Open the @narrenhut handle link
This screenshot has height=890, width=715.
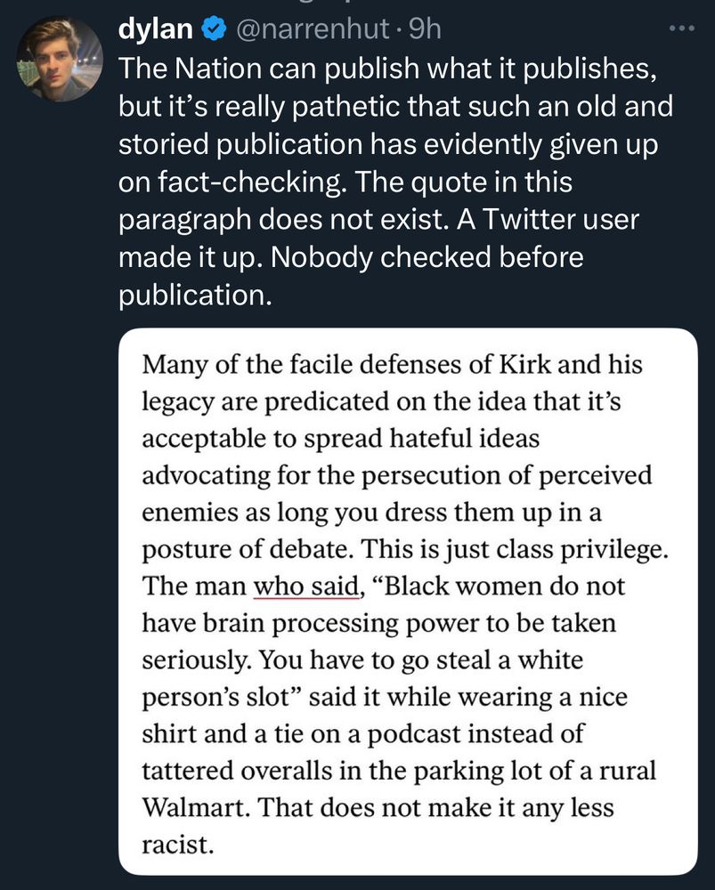click(x=313, y=29)
